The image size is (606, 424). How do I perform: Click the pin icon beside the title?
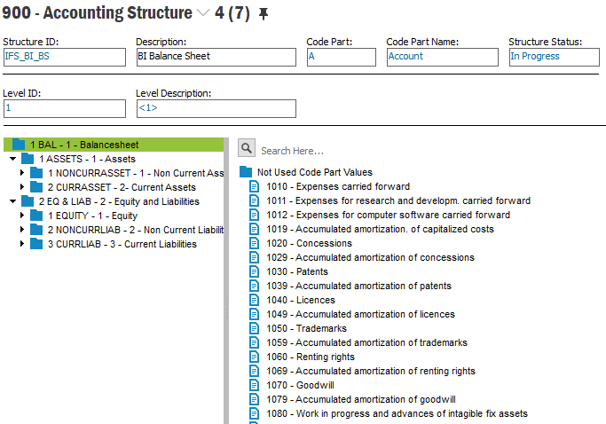coord(264,14)
